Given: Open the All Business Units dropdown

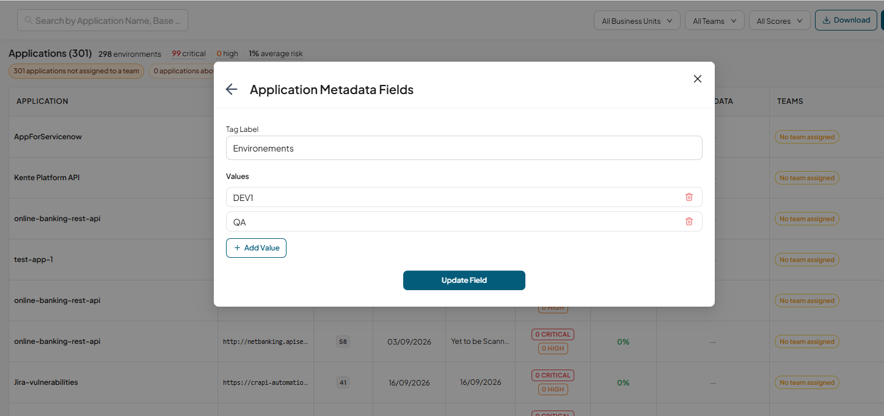Looking at the screenshot, I should (x=637, y=21).
